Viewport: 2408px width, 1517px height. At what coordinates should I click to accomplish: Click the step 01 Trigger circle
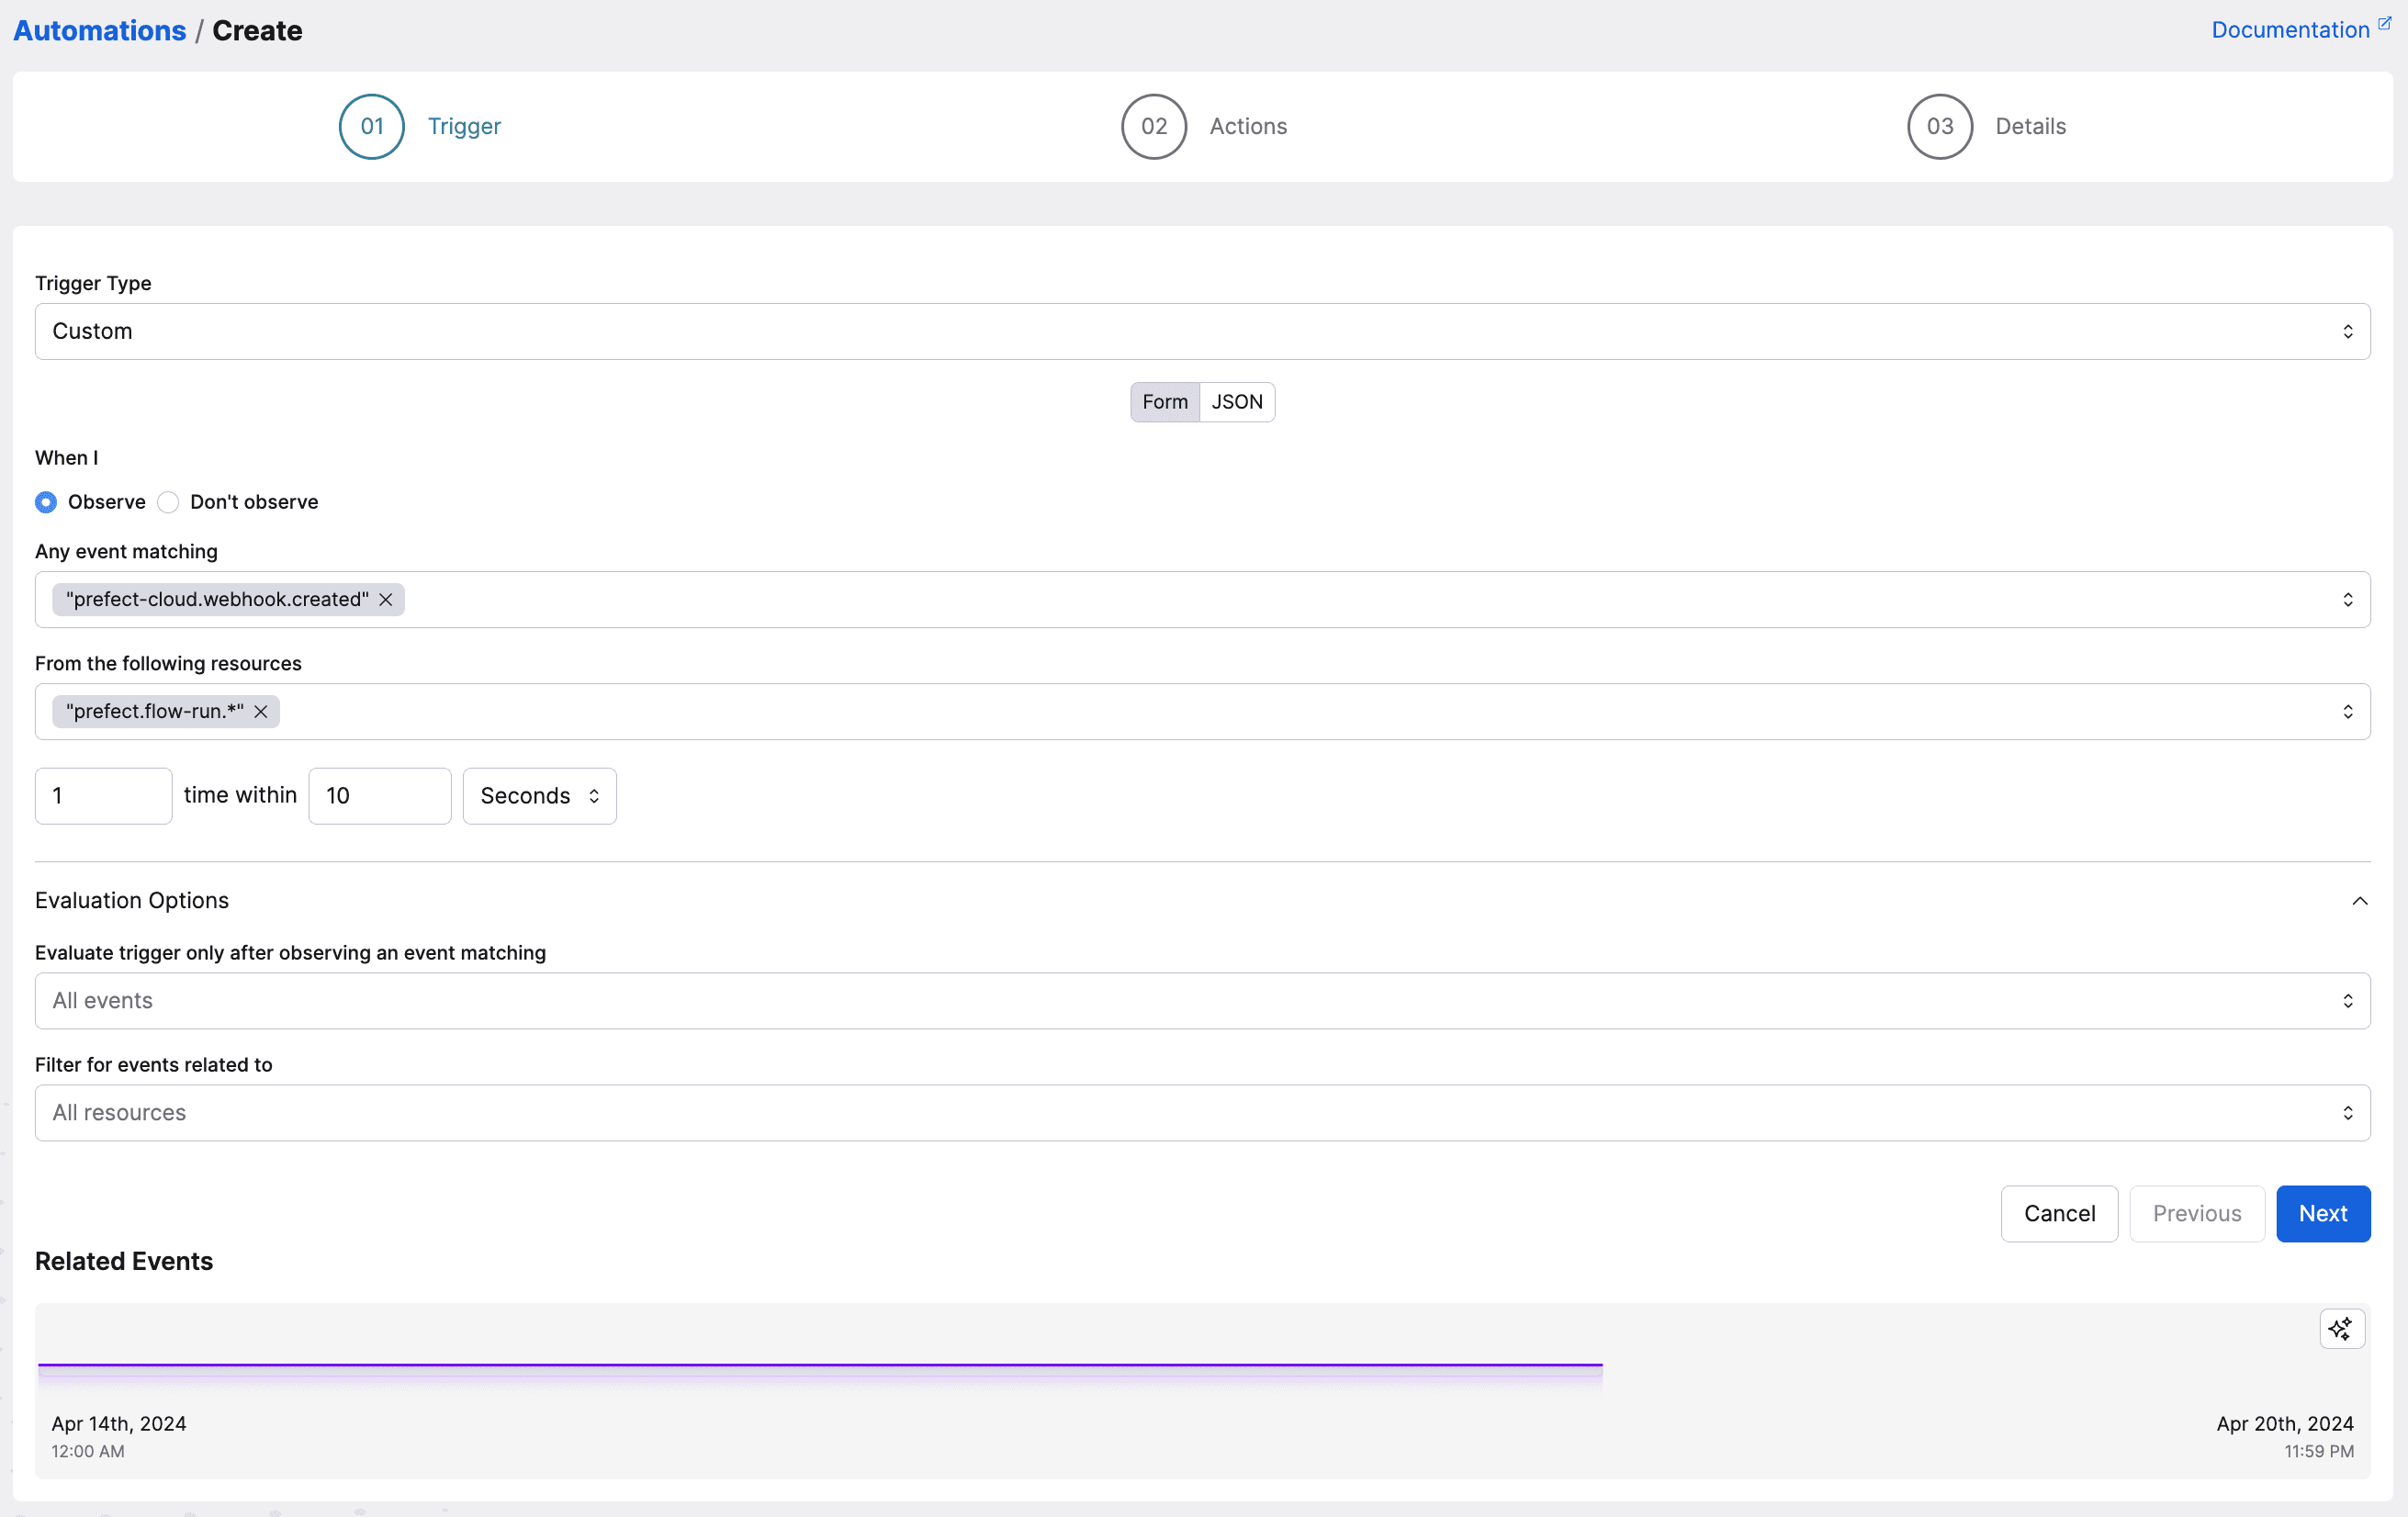pos(372,126)
